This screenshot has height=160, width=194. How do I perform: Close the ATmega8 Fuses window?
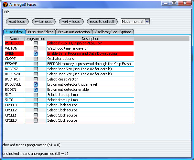point(185,3)
